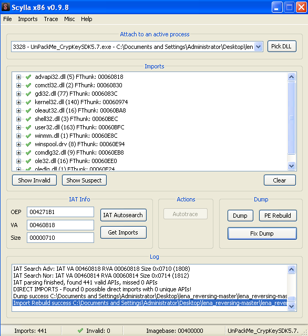Image resolution: width=308 pixels, height=336 pixels.
Task: Select 'IAT Search Nor' log line
Action: click(101, 276)
